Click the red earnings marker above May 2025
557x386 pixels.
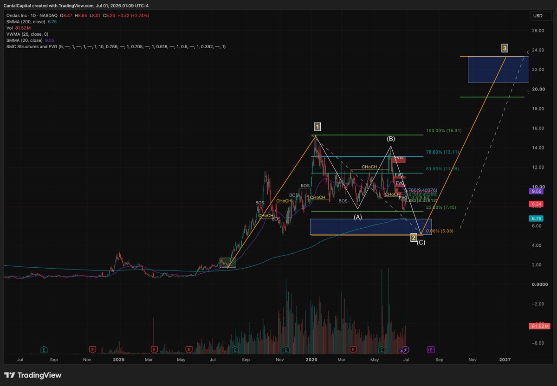pyautogui.click(x=189, y=349)
